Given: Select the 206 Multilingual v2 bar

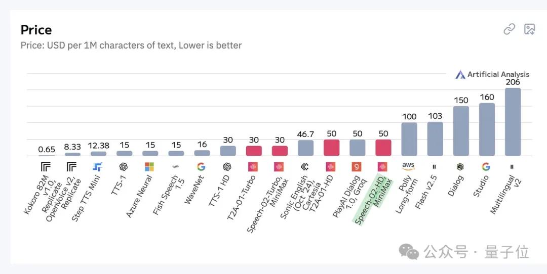Looking at the screenshot, I should pos(513,122).
